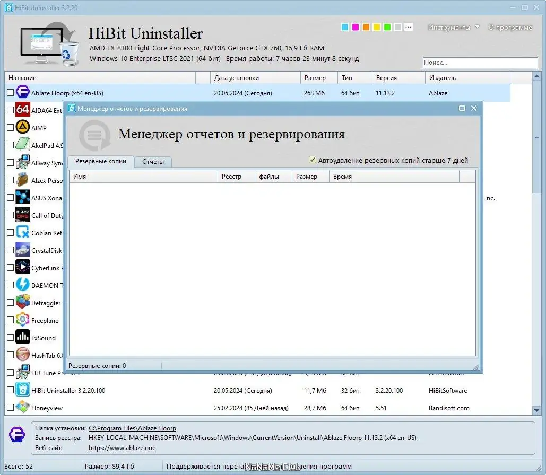Maximize the backup manager dialog
Viewport: 546px width, 475px height.
pyautogui.click(x=462, y=108)
